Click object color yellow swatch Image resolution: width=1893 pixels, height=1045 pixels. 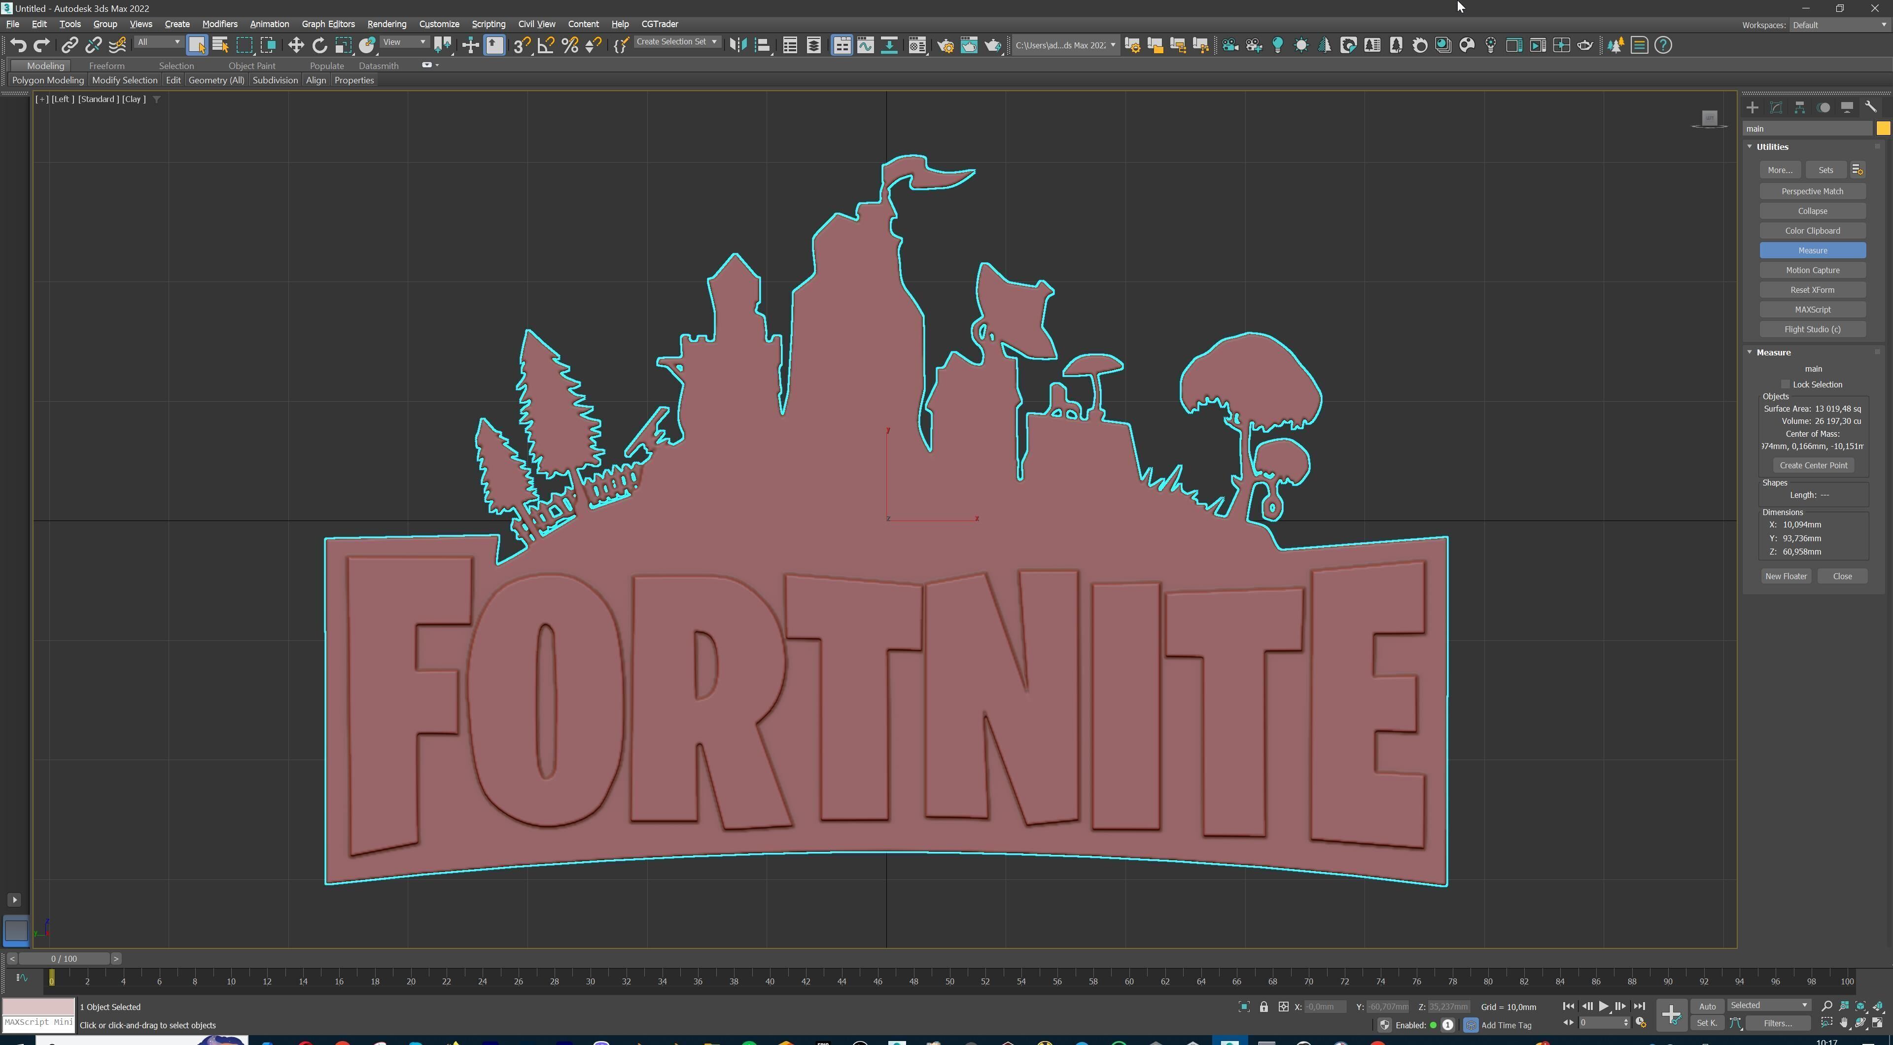(x=1883, y=129)
